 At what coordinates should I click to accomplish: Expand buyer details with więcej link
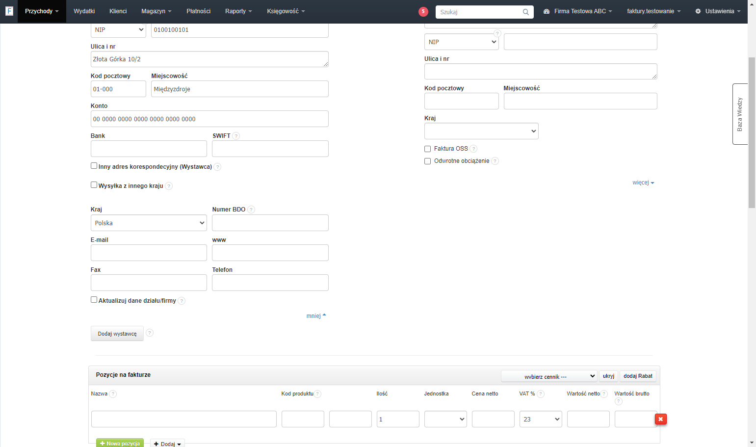point(643,183)
